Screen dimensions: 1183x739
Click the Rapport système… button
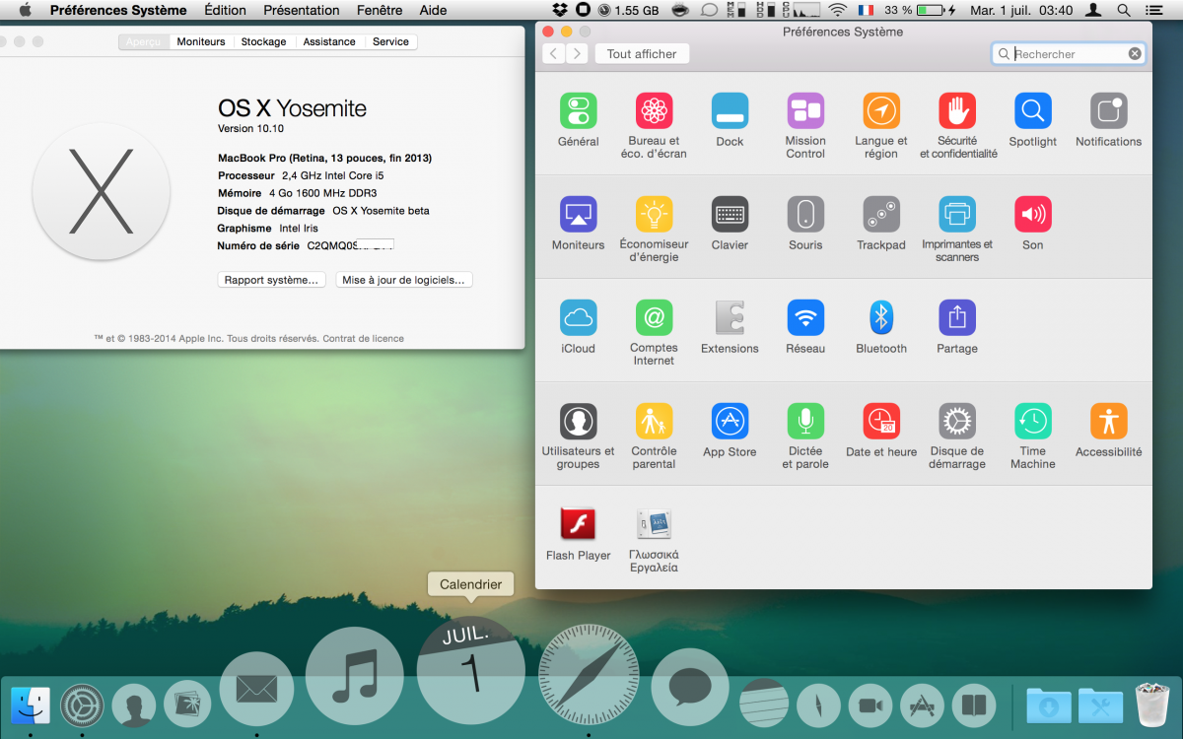click(x=271, y=280)
